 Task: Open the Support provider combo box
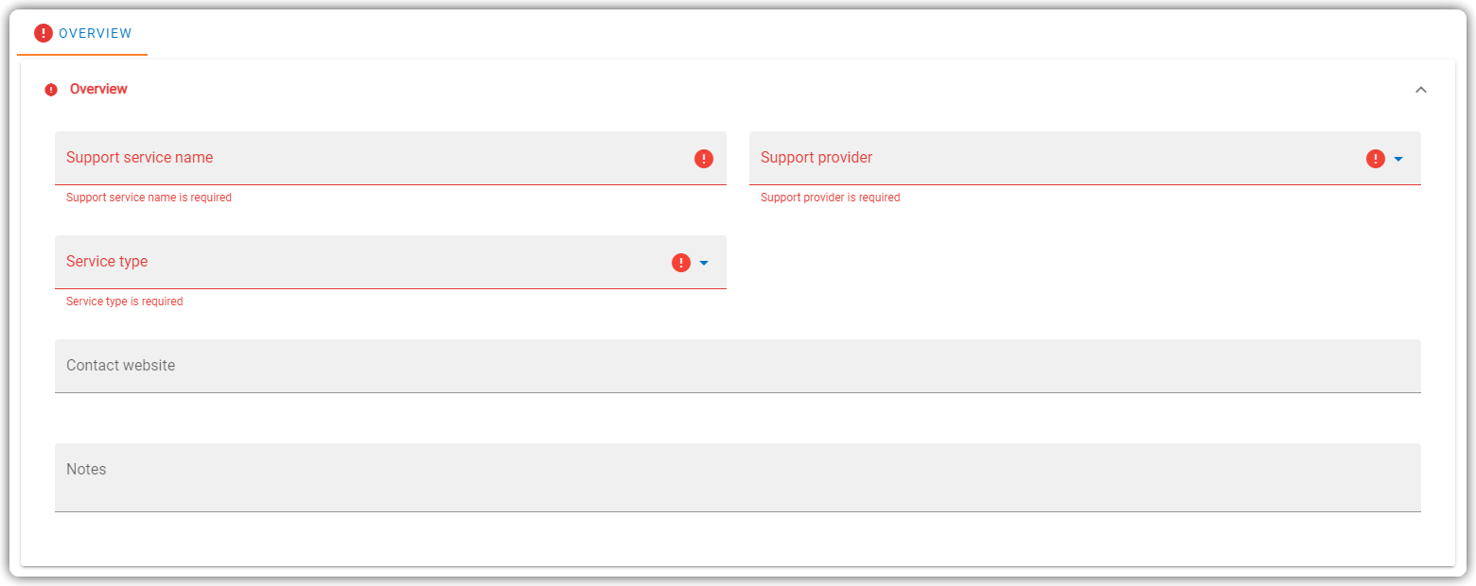[1085, 158]
